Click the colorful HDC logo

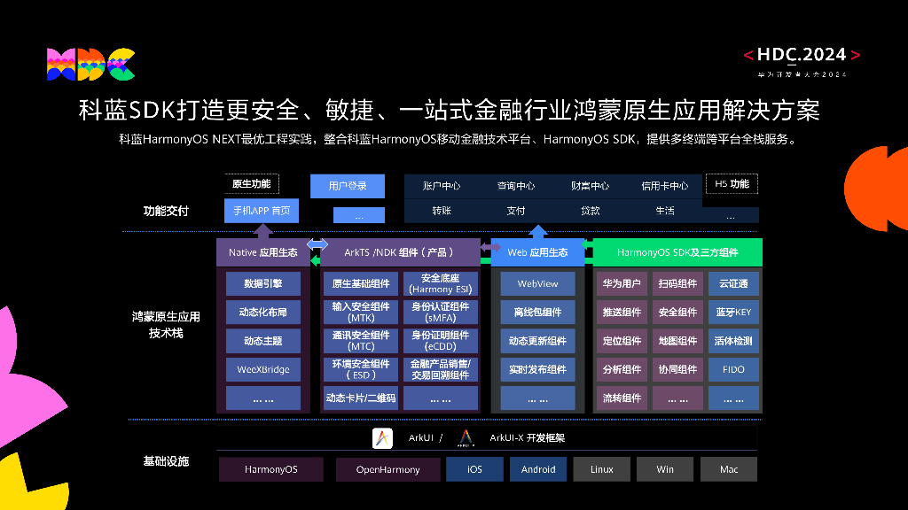pos(91,64)
